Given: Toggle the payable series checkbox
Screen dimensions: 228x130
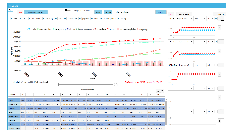Looking at the screenshot, I should click(80, 18).
